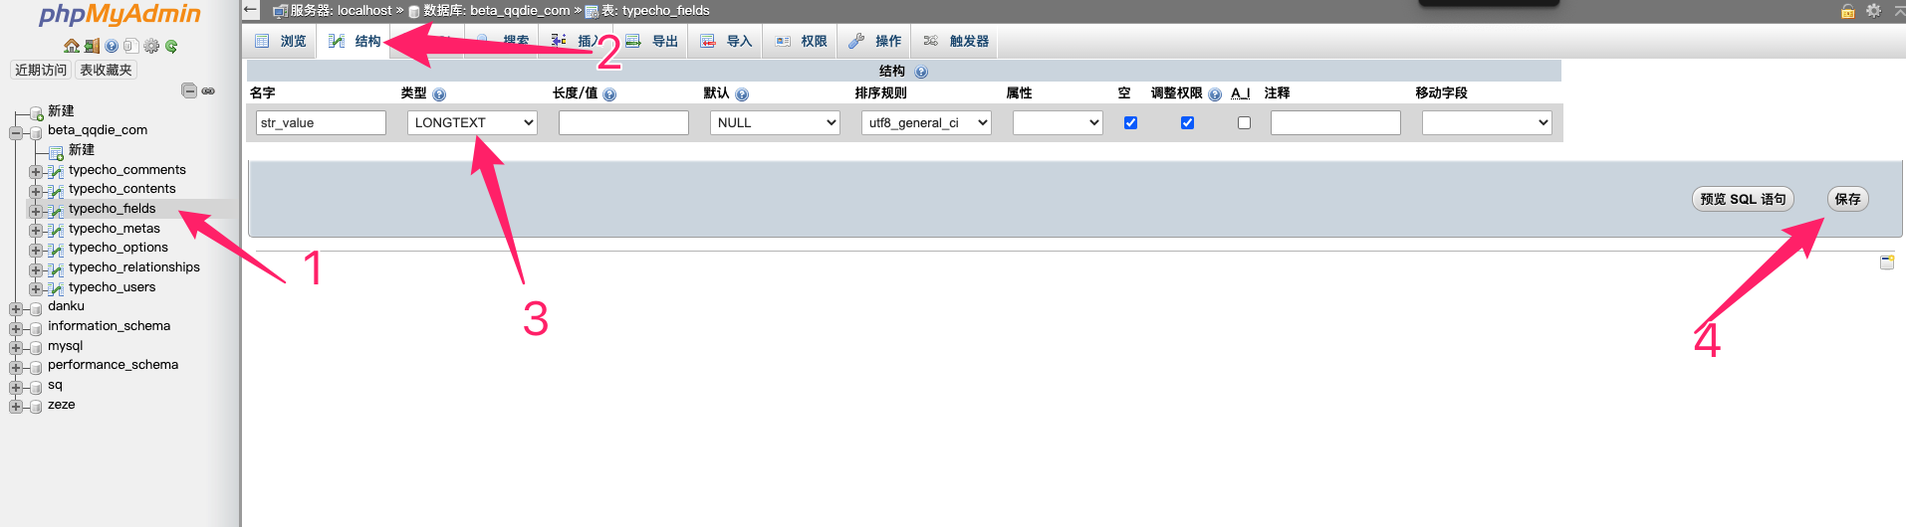Click the back arrow to hide navigation panel

(x=251, y=10)
